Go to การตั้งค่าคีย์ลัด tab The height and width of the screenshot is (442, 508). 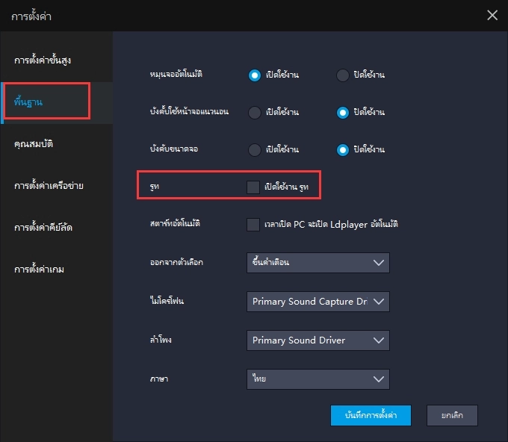pos(47,227)
